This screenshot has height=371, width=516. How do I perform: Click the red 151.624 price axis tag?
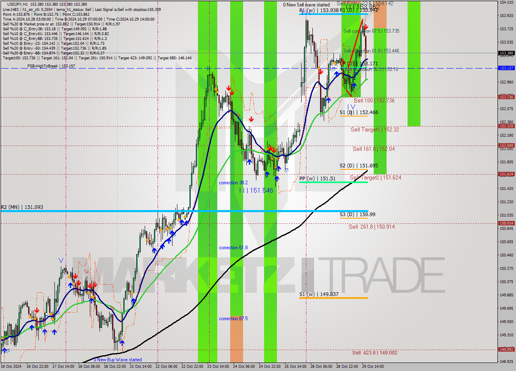tap(506, 174)
